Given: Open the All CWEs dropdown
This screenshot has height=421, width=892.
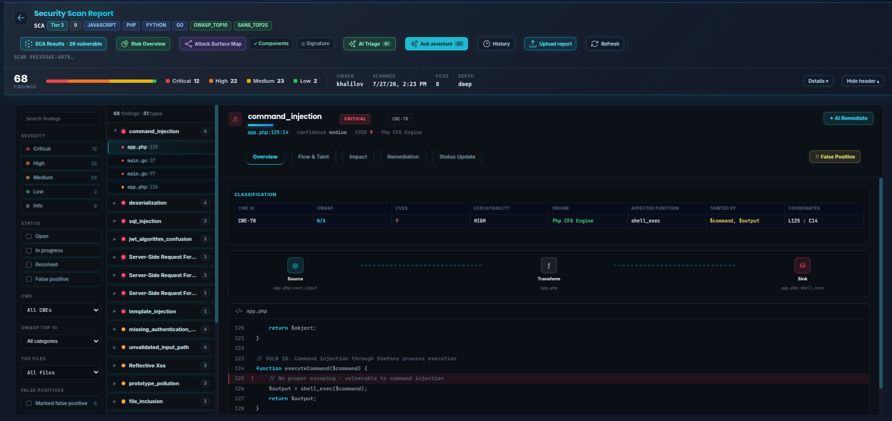Looking at the screenshot, I should [61, 310].
